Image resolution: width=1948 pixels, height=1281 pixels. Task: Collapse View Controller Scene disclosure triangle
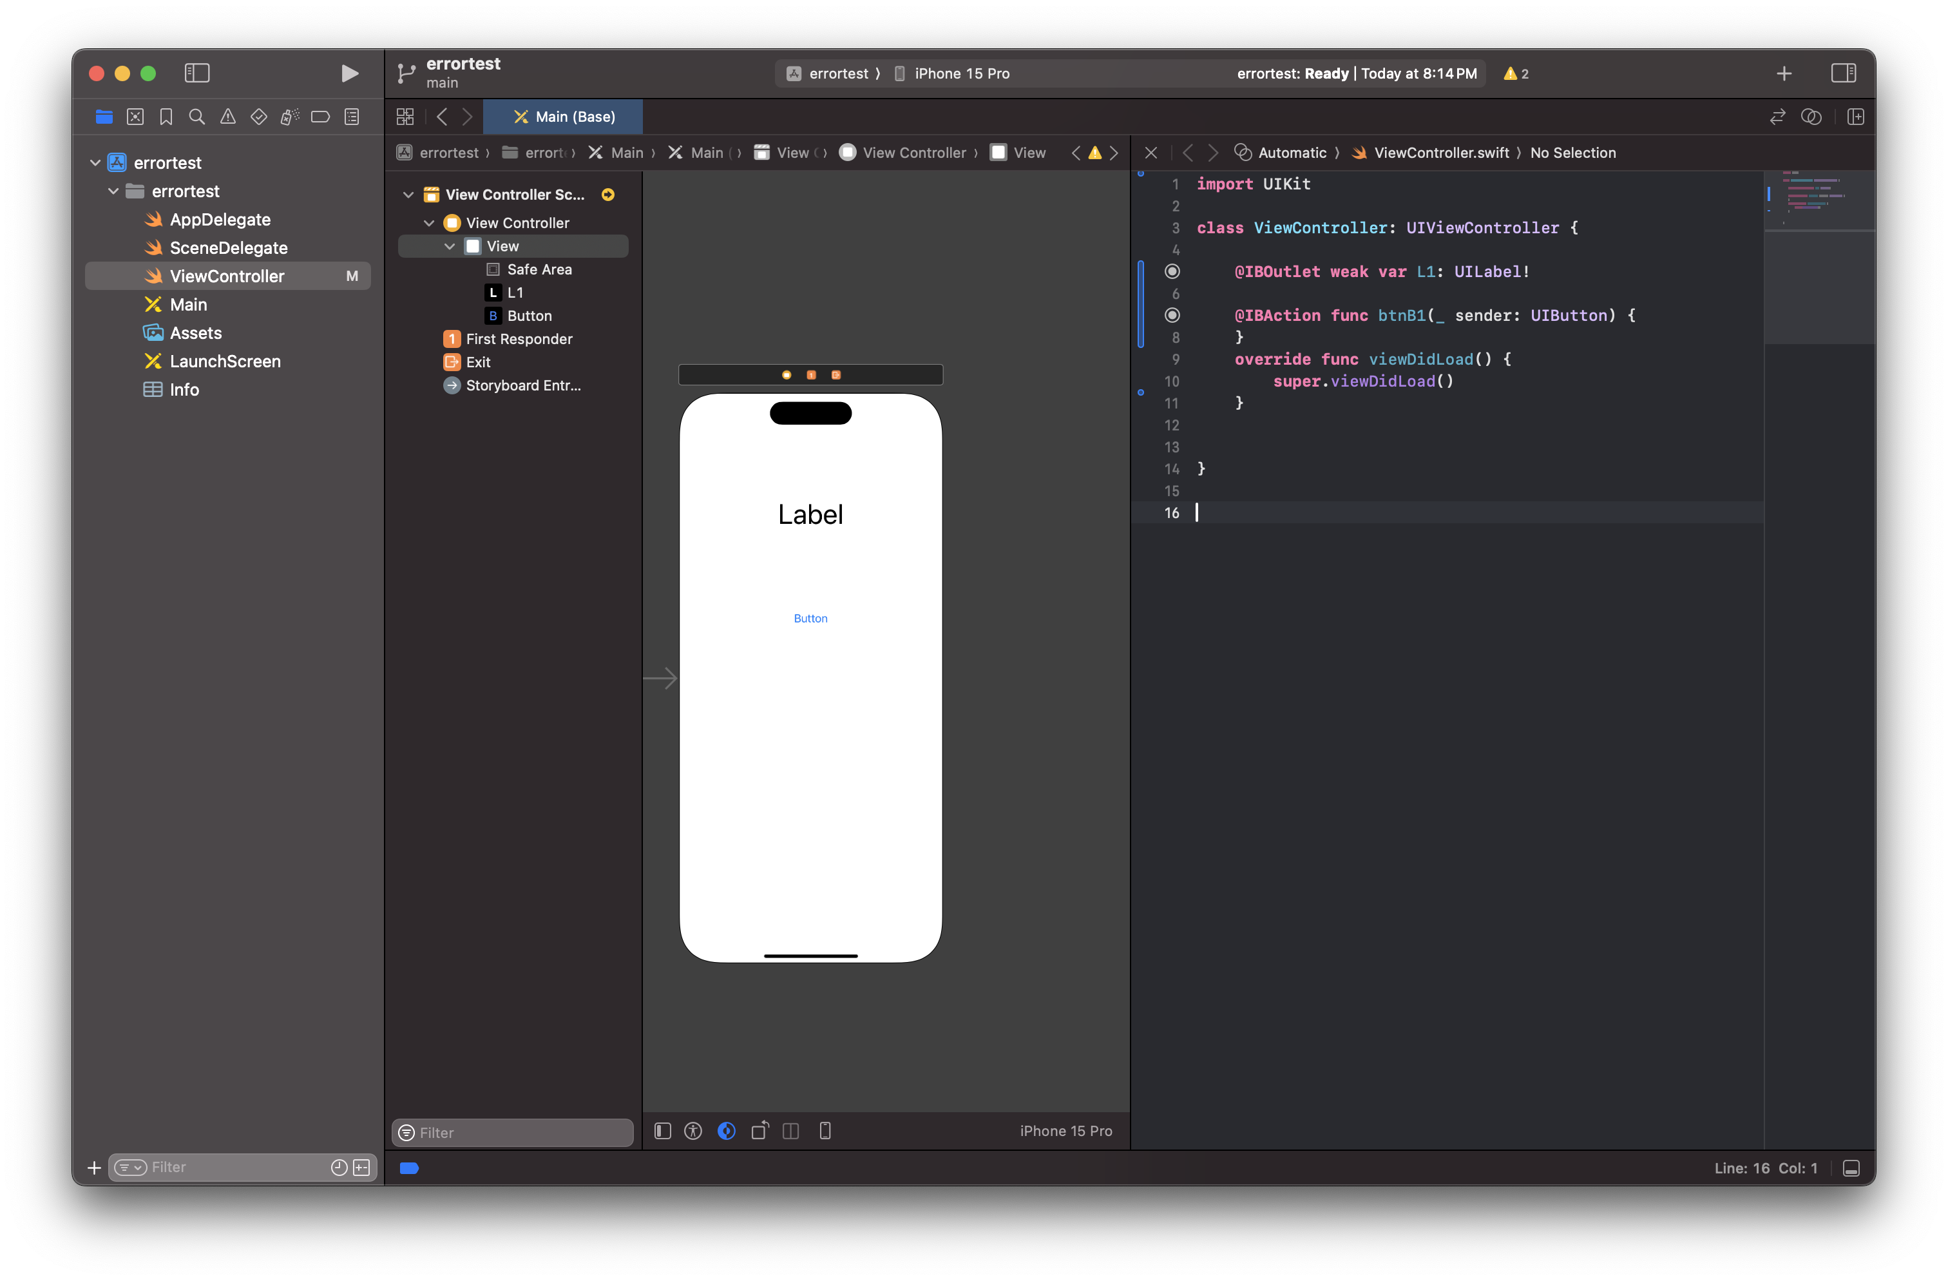pos(408,195)
